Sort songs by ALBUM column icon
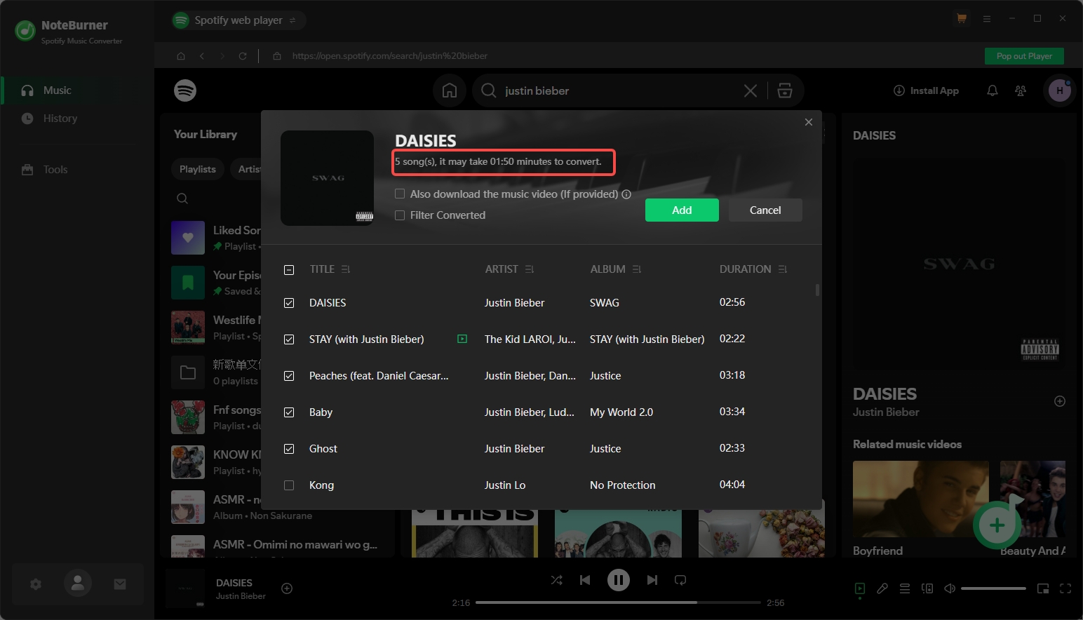Image resolution: width=1083 pixels, height=620 pixels. click(637, 269)
